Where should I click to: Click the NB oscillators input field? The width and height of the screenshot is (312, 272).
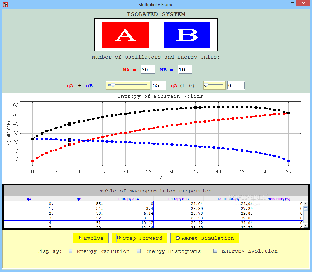pyautogui.click(x=185, y=70)
